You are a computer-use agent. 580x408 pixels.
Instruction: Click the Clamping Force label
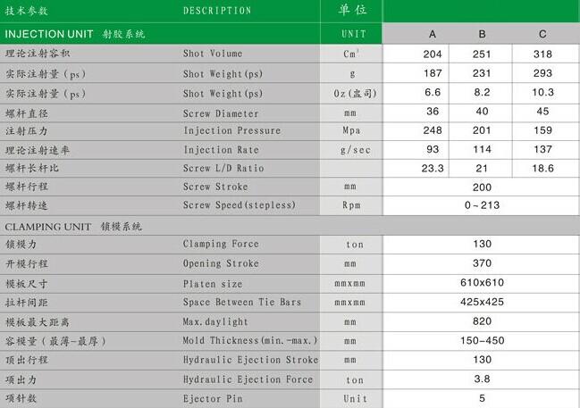221,244
